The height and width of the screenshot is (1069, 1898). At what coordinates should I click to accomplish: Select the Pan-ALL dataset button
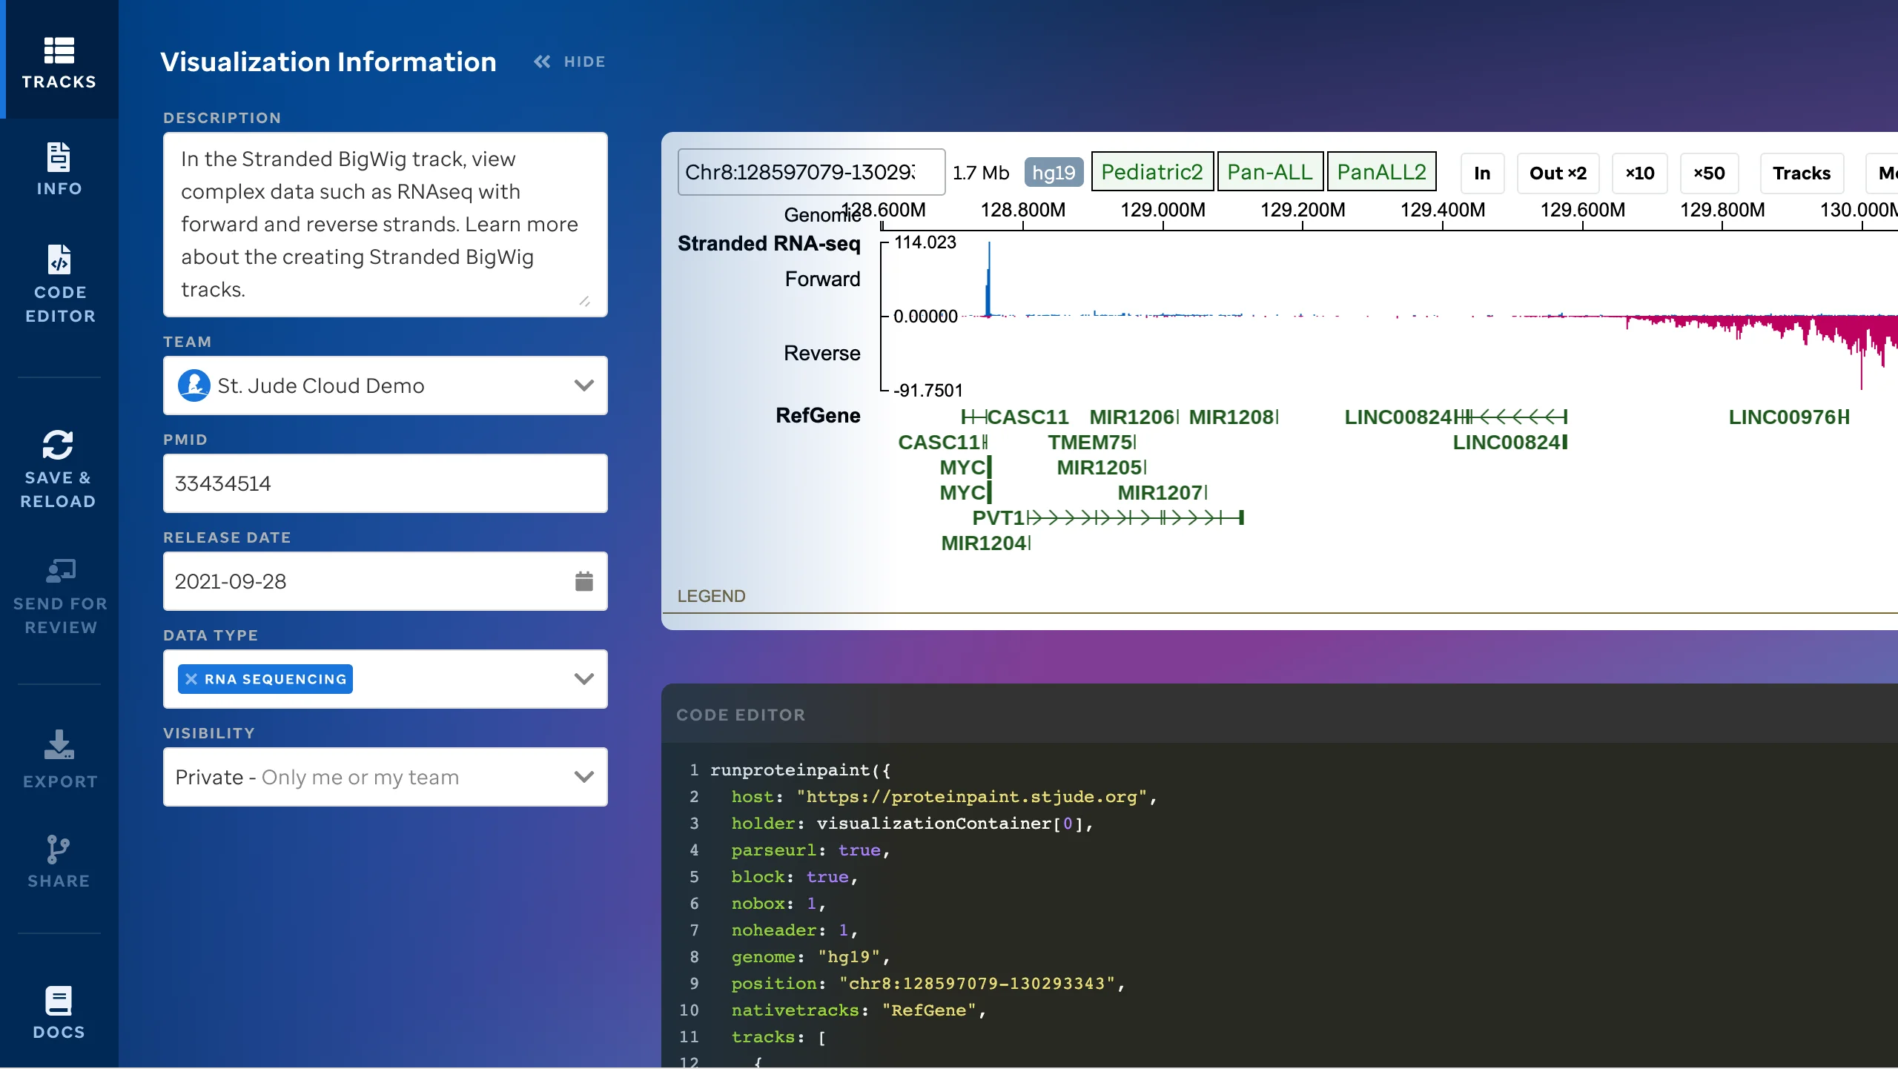[x=1270, y=172]
